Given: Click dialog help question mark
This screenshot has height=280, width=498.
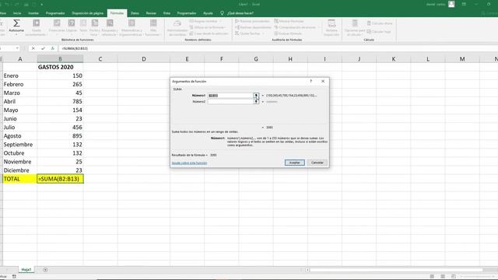Looking at the screenshot, I should (x=311, y=81).
